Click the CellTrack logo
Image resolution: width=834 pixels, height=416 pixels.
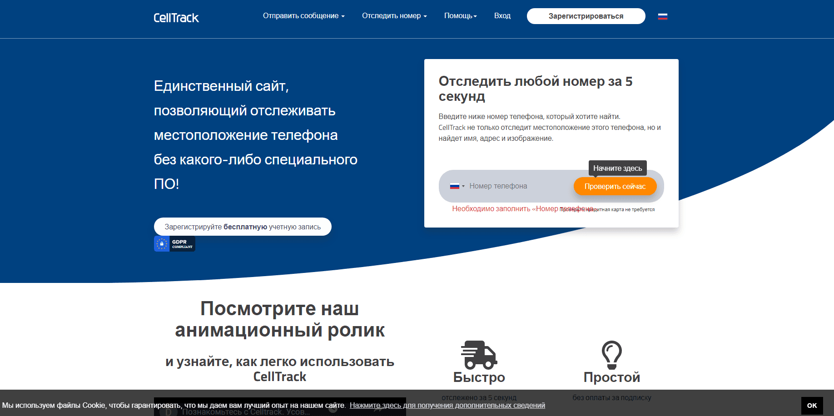[176, 18]
